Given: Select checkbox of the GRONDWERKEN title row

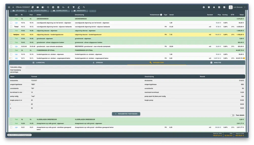Looking at the screenshot, I should 11,19.
